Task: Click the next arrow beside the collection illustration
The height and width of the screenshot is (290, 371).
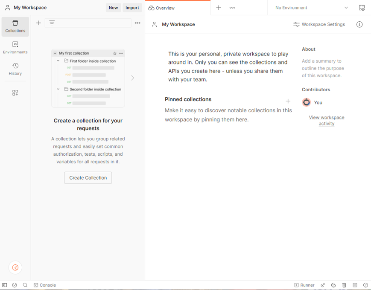Action: [x=132, y=78]
